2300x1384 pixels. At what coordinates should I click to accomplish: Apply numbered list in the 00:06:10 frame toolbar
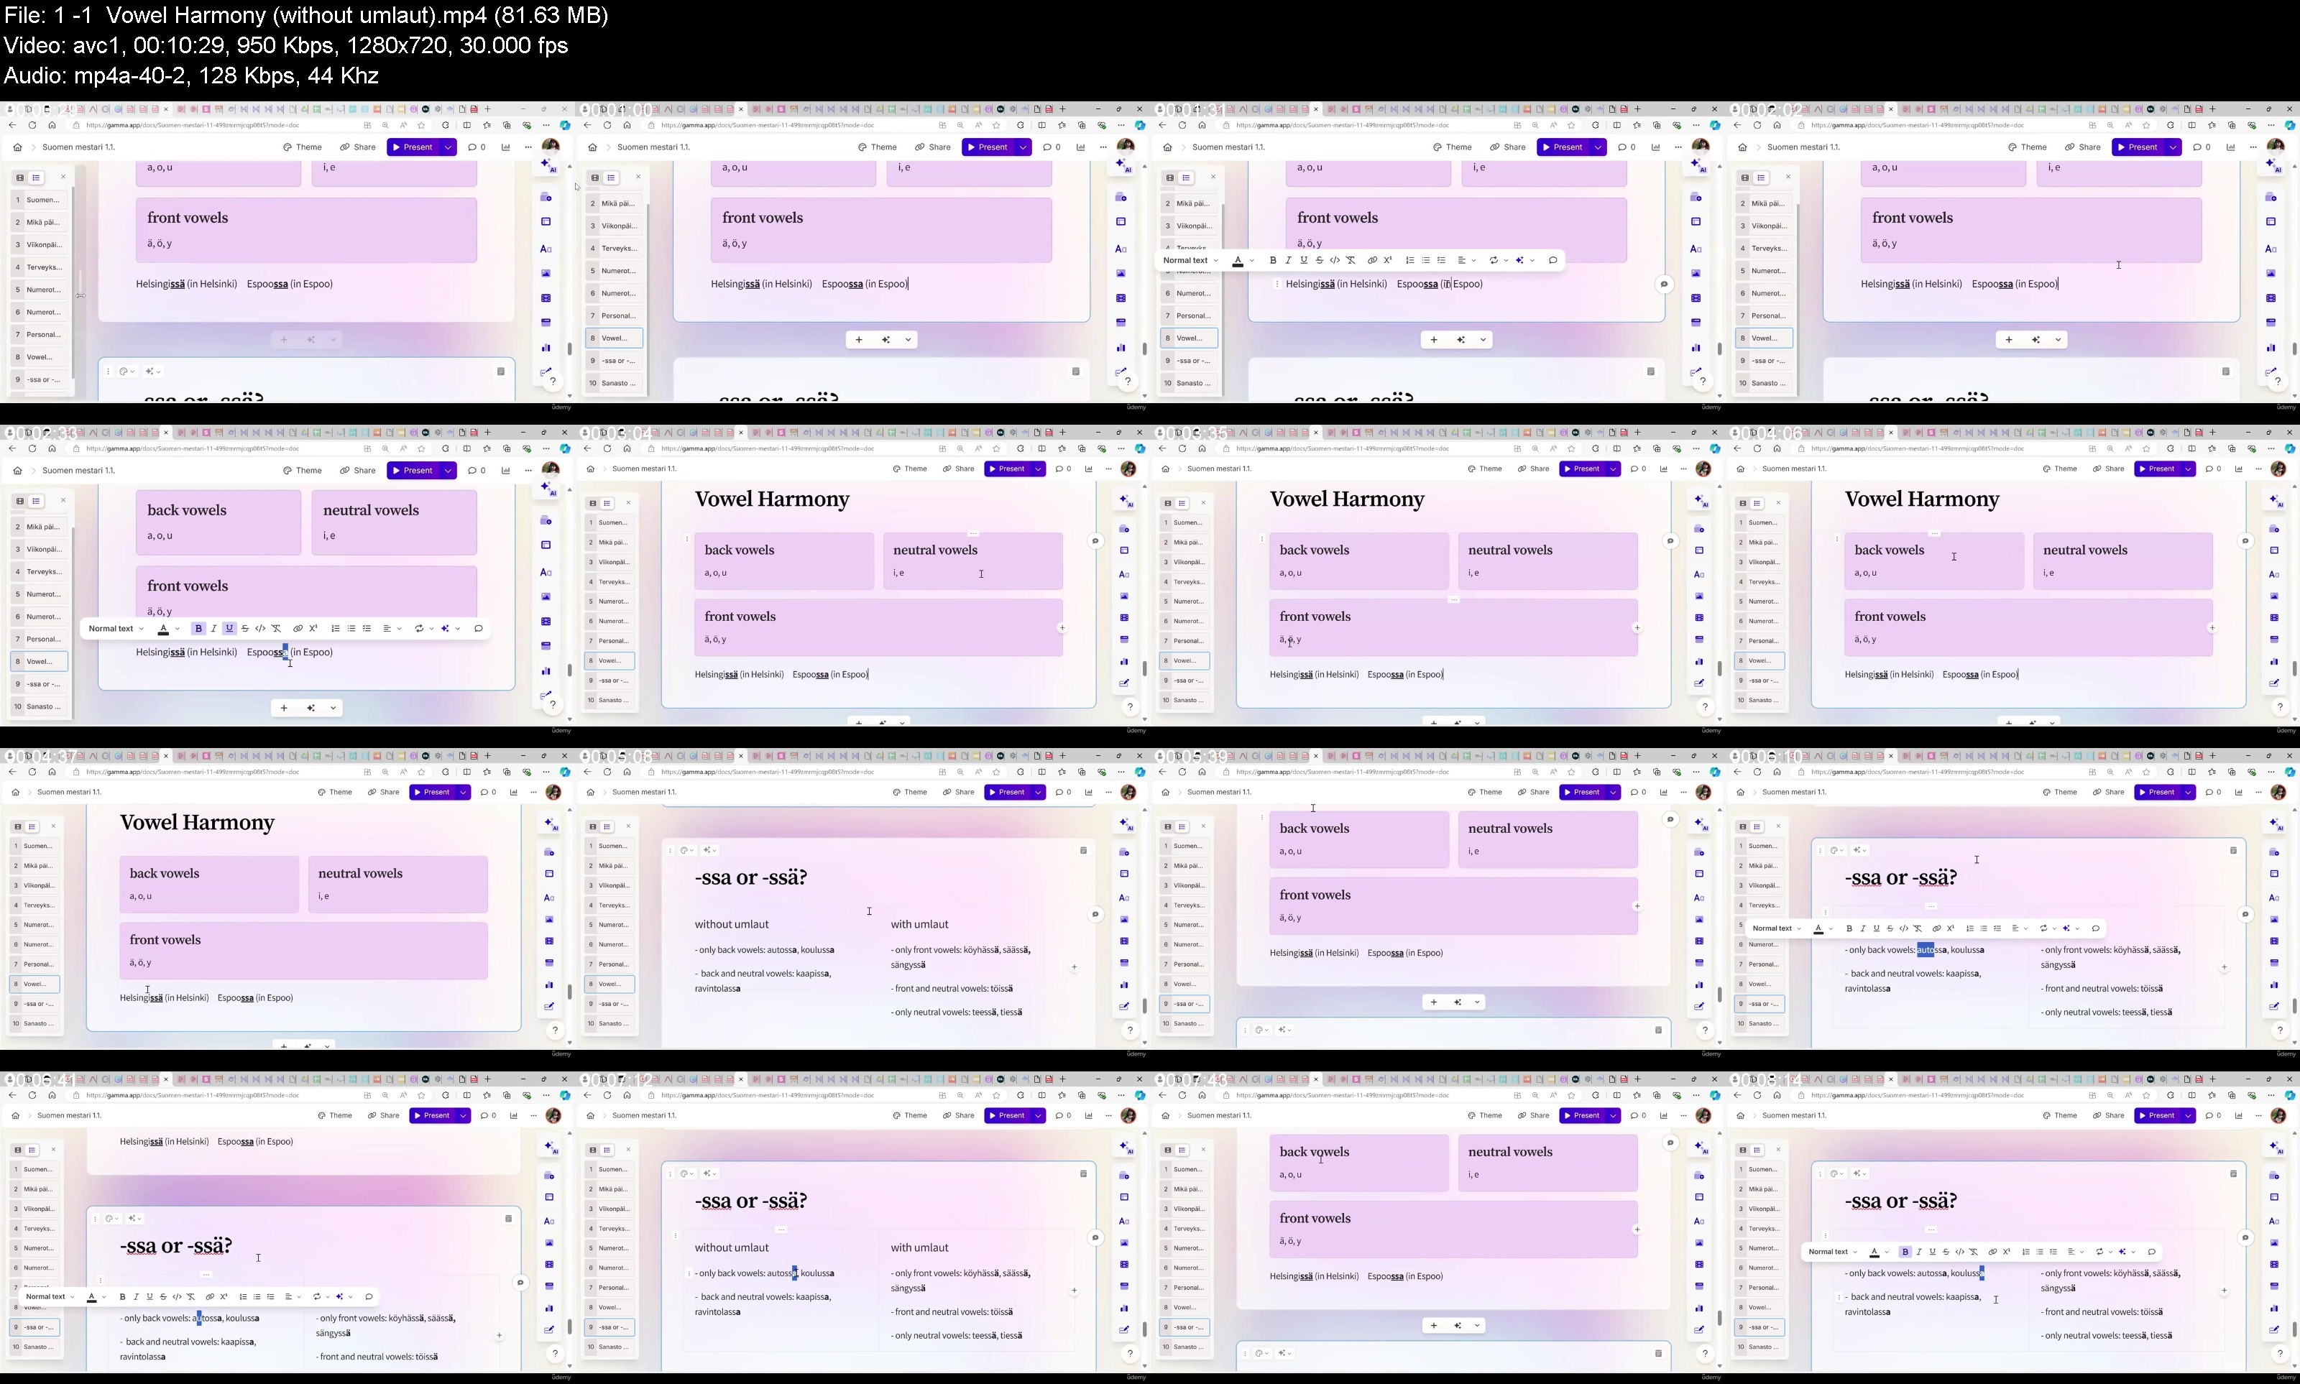1970,929
